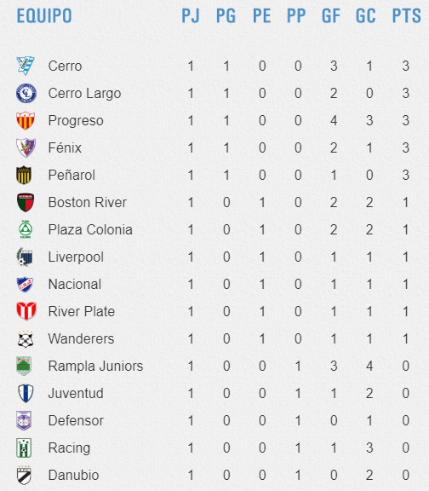
Task: Click the Progreso shield icon
Action: click(26, 120)
